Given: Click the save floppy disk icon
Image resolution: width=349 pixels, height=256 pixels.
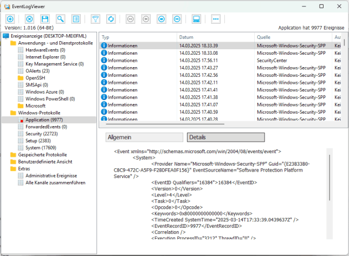Looking at the screenshot, I should 45,19.
